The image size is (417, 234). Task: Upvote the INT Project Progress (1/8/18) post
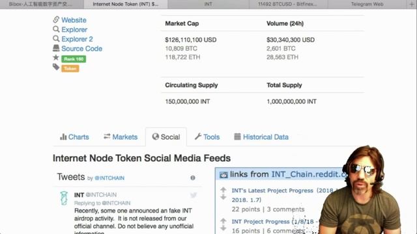223,220
